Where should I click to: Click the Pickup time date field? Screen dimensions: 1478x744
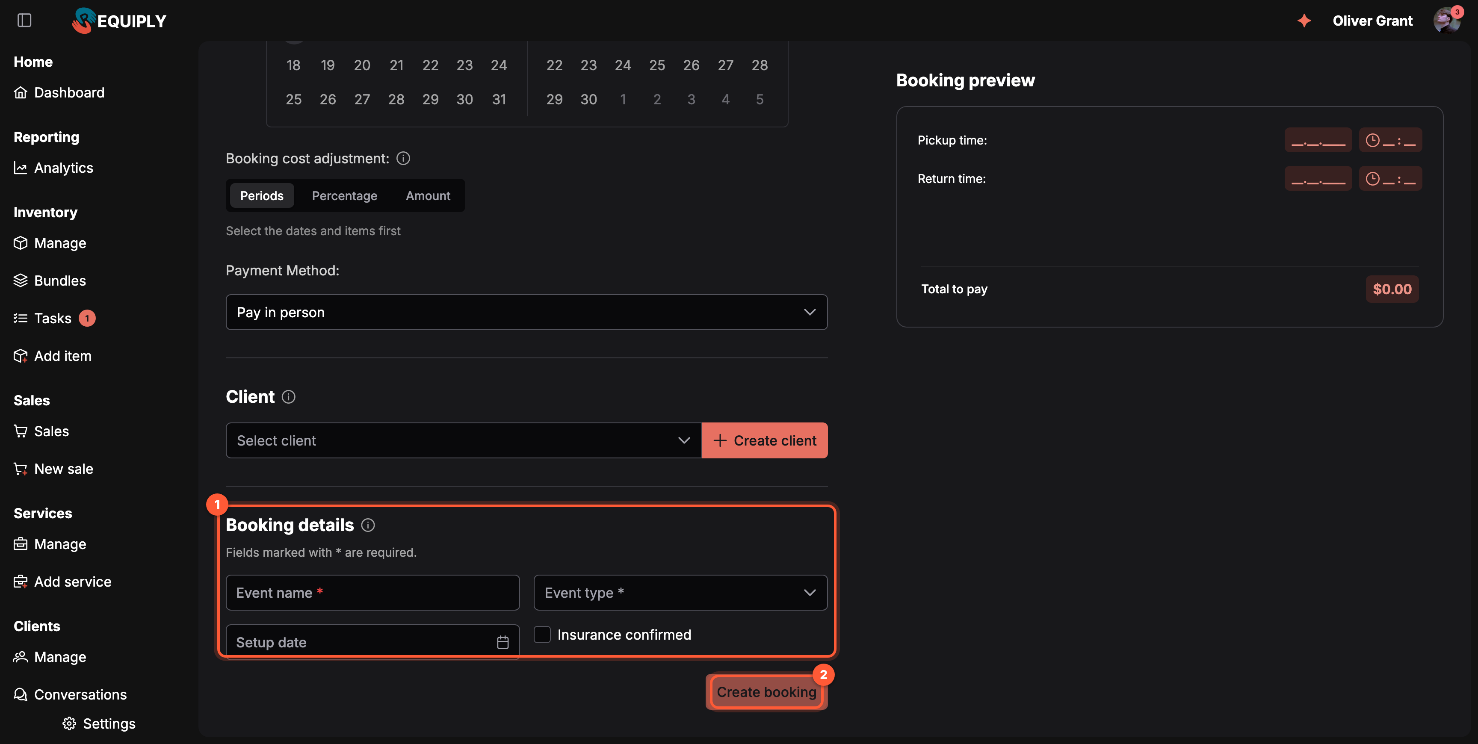coord(1318,140)
